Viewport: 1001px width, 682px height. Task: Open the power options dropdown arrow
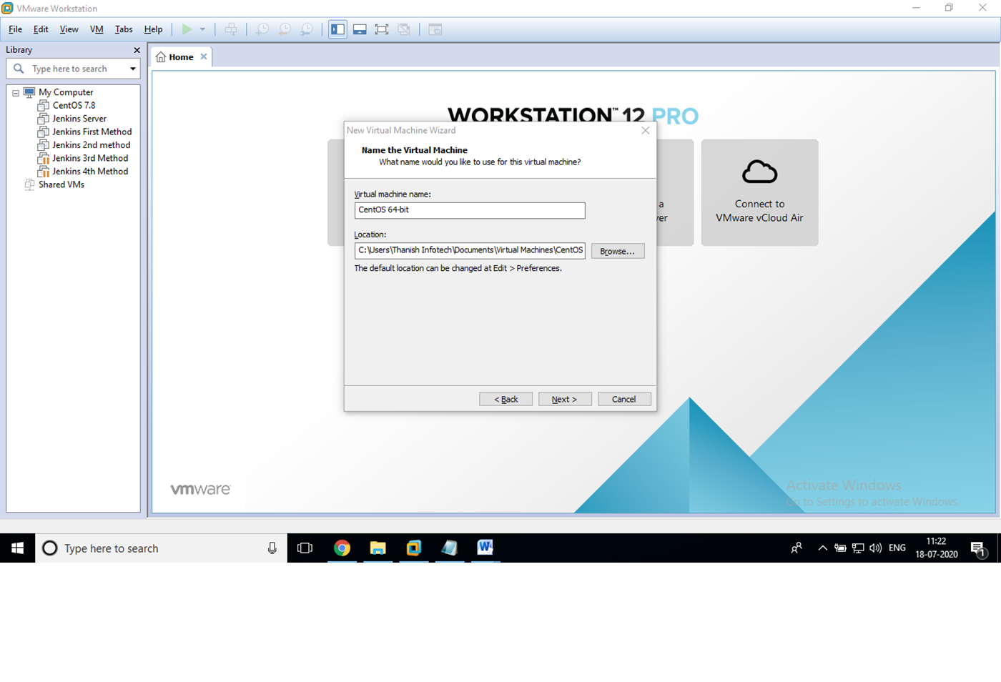[x=204, y=29]
